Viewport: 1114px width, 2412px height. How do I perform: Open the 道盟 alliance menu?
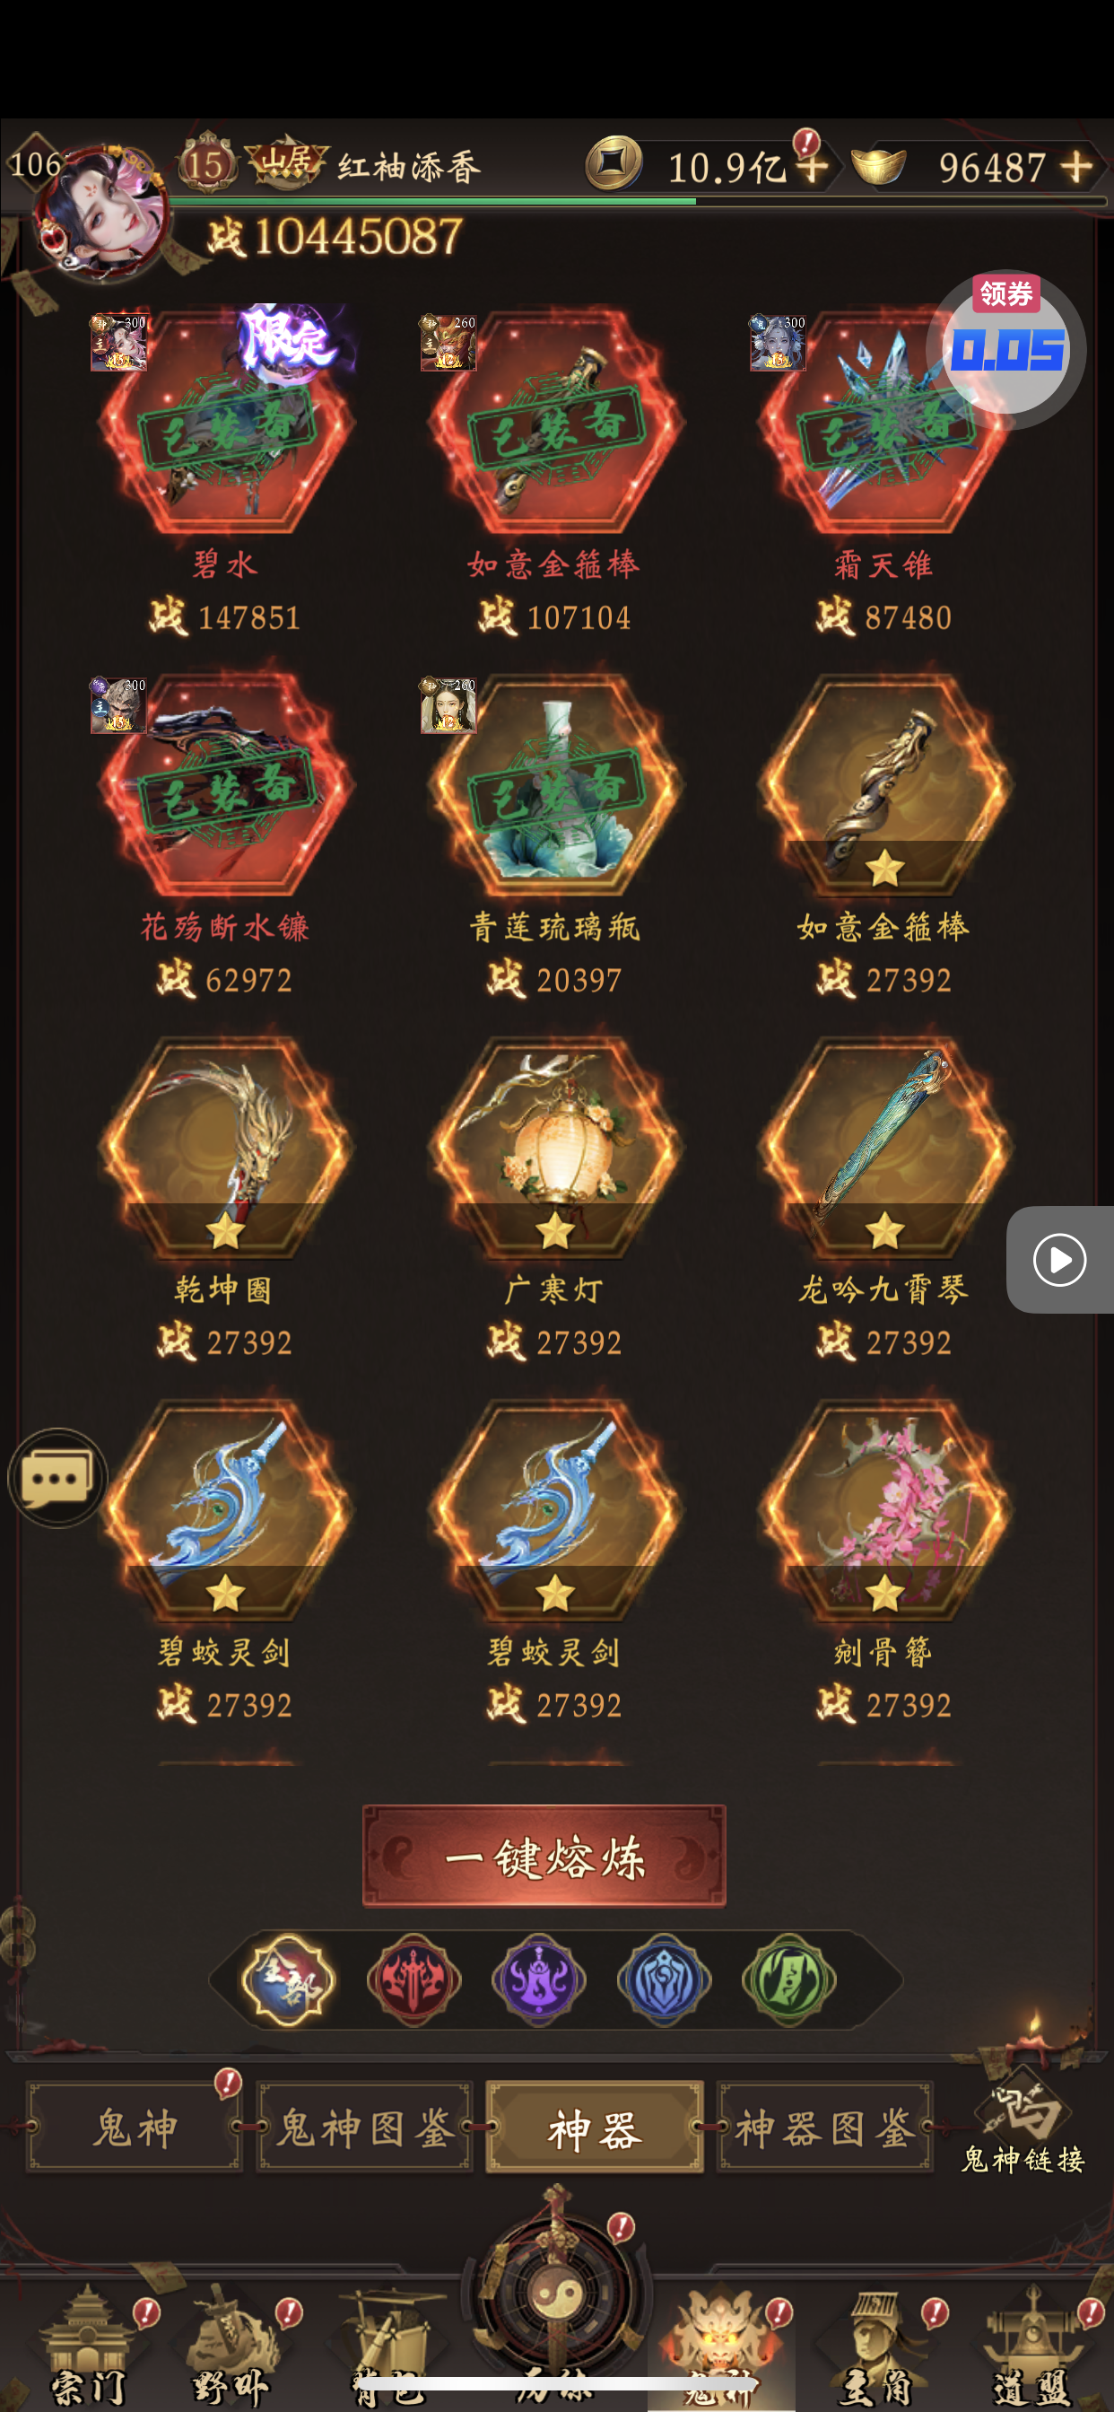(x=1031, y=2346)
